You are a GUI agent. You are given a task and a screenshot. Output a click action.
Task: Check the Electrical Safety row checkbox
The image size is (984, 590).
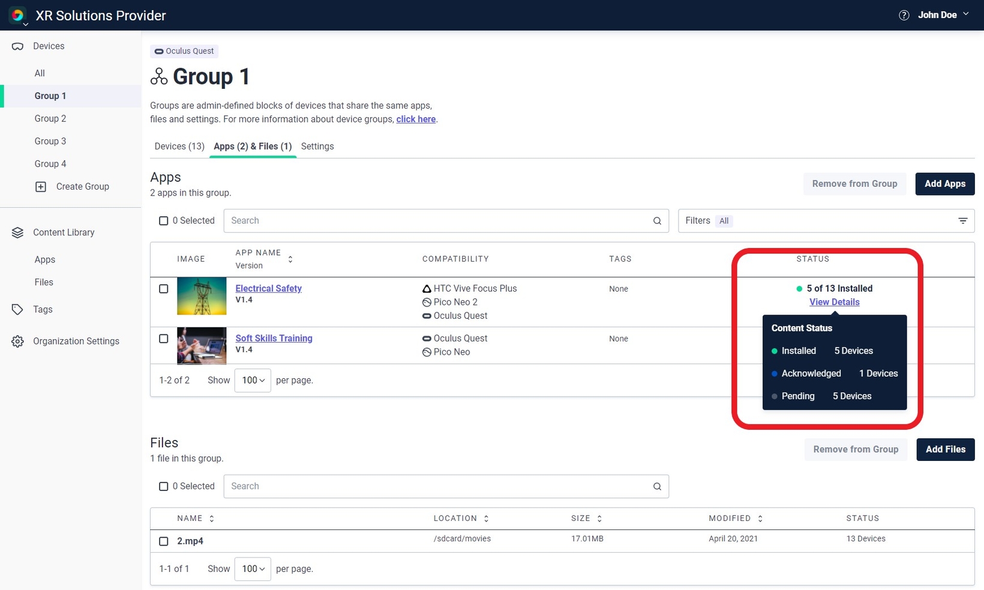coord(163,289)
